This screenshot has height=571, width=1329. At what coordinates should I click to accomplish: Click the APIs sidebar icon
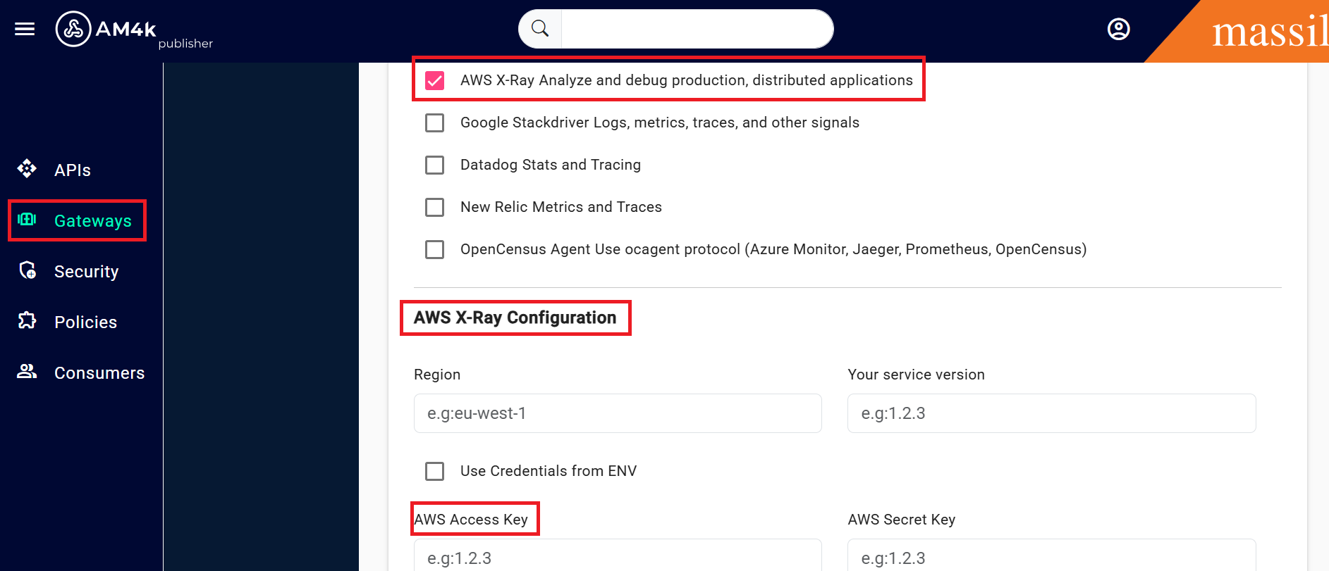pos(27,169)
